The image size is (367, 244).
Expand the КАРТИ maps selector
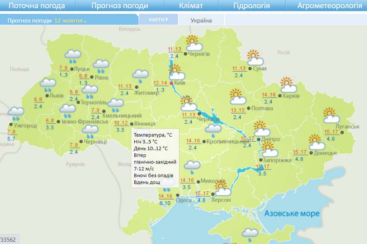coord(158,20)
